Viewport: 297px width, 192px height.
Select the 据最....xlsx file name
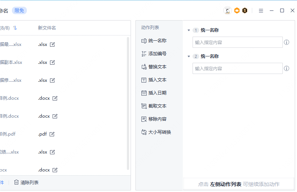tap(10, 44)
